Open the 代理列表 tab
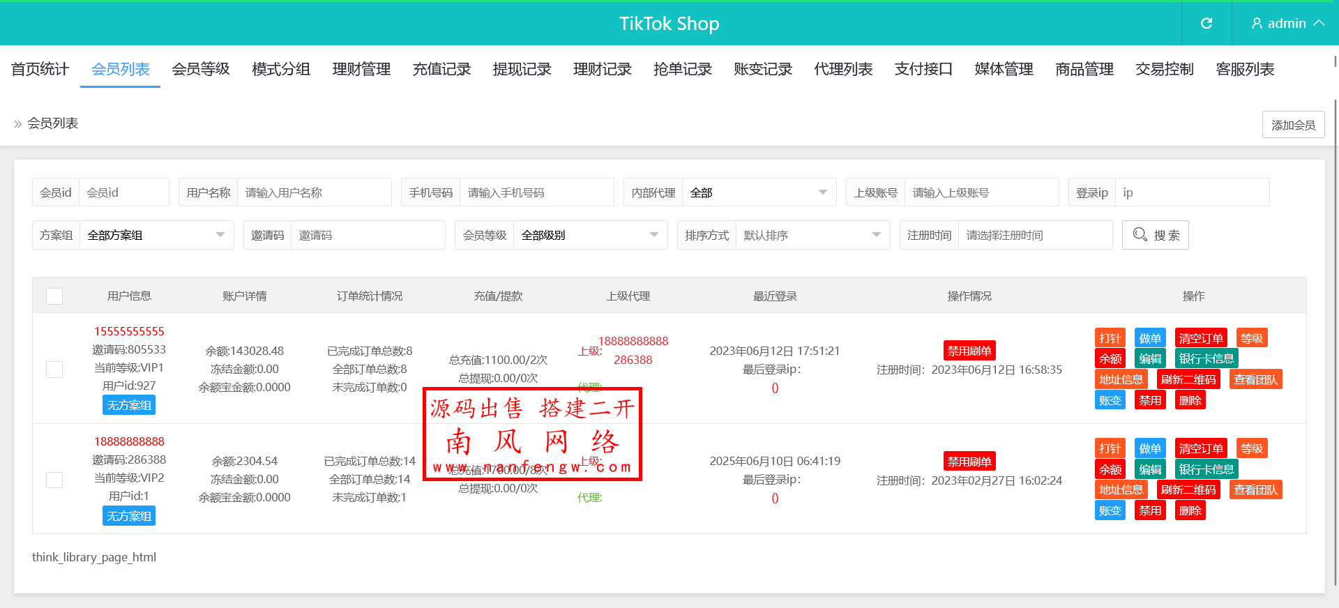Image resolution: width=1339 pixels, height=608 pixels. pos(843,69)
